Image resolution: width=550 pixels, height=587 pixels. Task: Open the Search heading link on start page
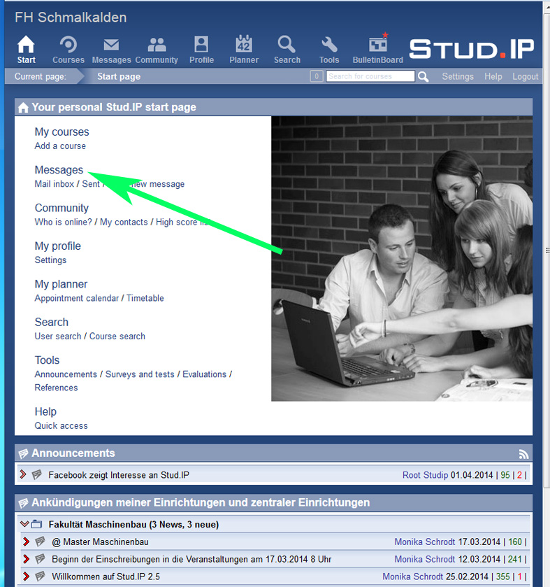(52, 322)
